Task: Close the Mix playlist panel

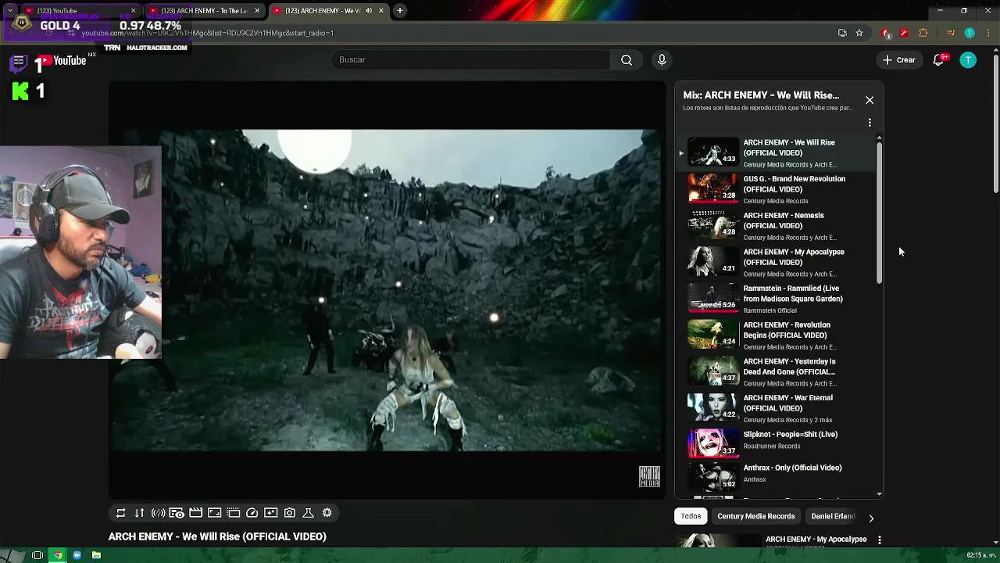Action: coord(870,101)
